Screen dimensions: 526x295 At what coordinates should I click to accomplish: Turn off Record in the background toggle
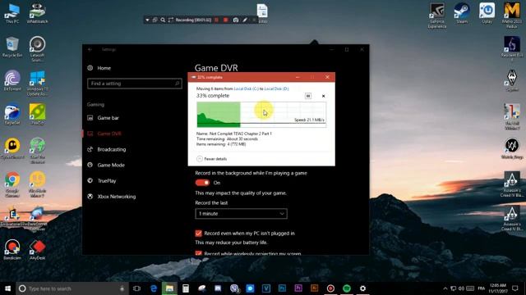coord(202,183)
